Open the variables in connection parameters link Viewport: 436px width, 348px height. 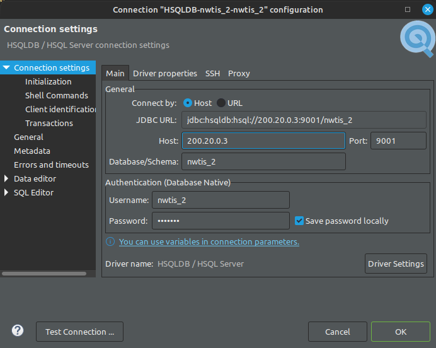tap(209, 241)
